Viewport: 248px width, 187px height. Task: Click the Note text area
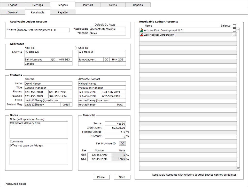[39, 130]
